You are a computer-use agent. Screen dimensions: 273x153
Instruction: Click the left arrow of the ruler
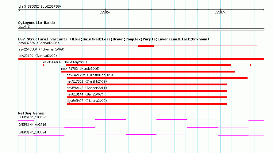point(19,10)
